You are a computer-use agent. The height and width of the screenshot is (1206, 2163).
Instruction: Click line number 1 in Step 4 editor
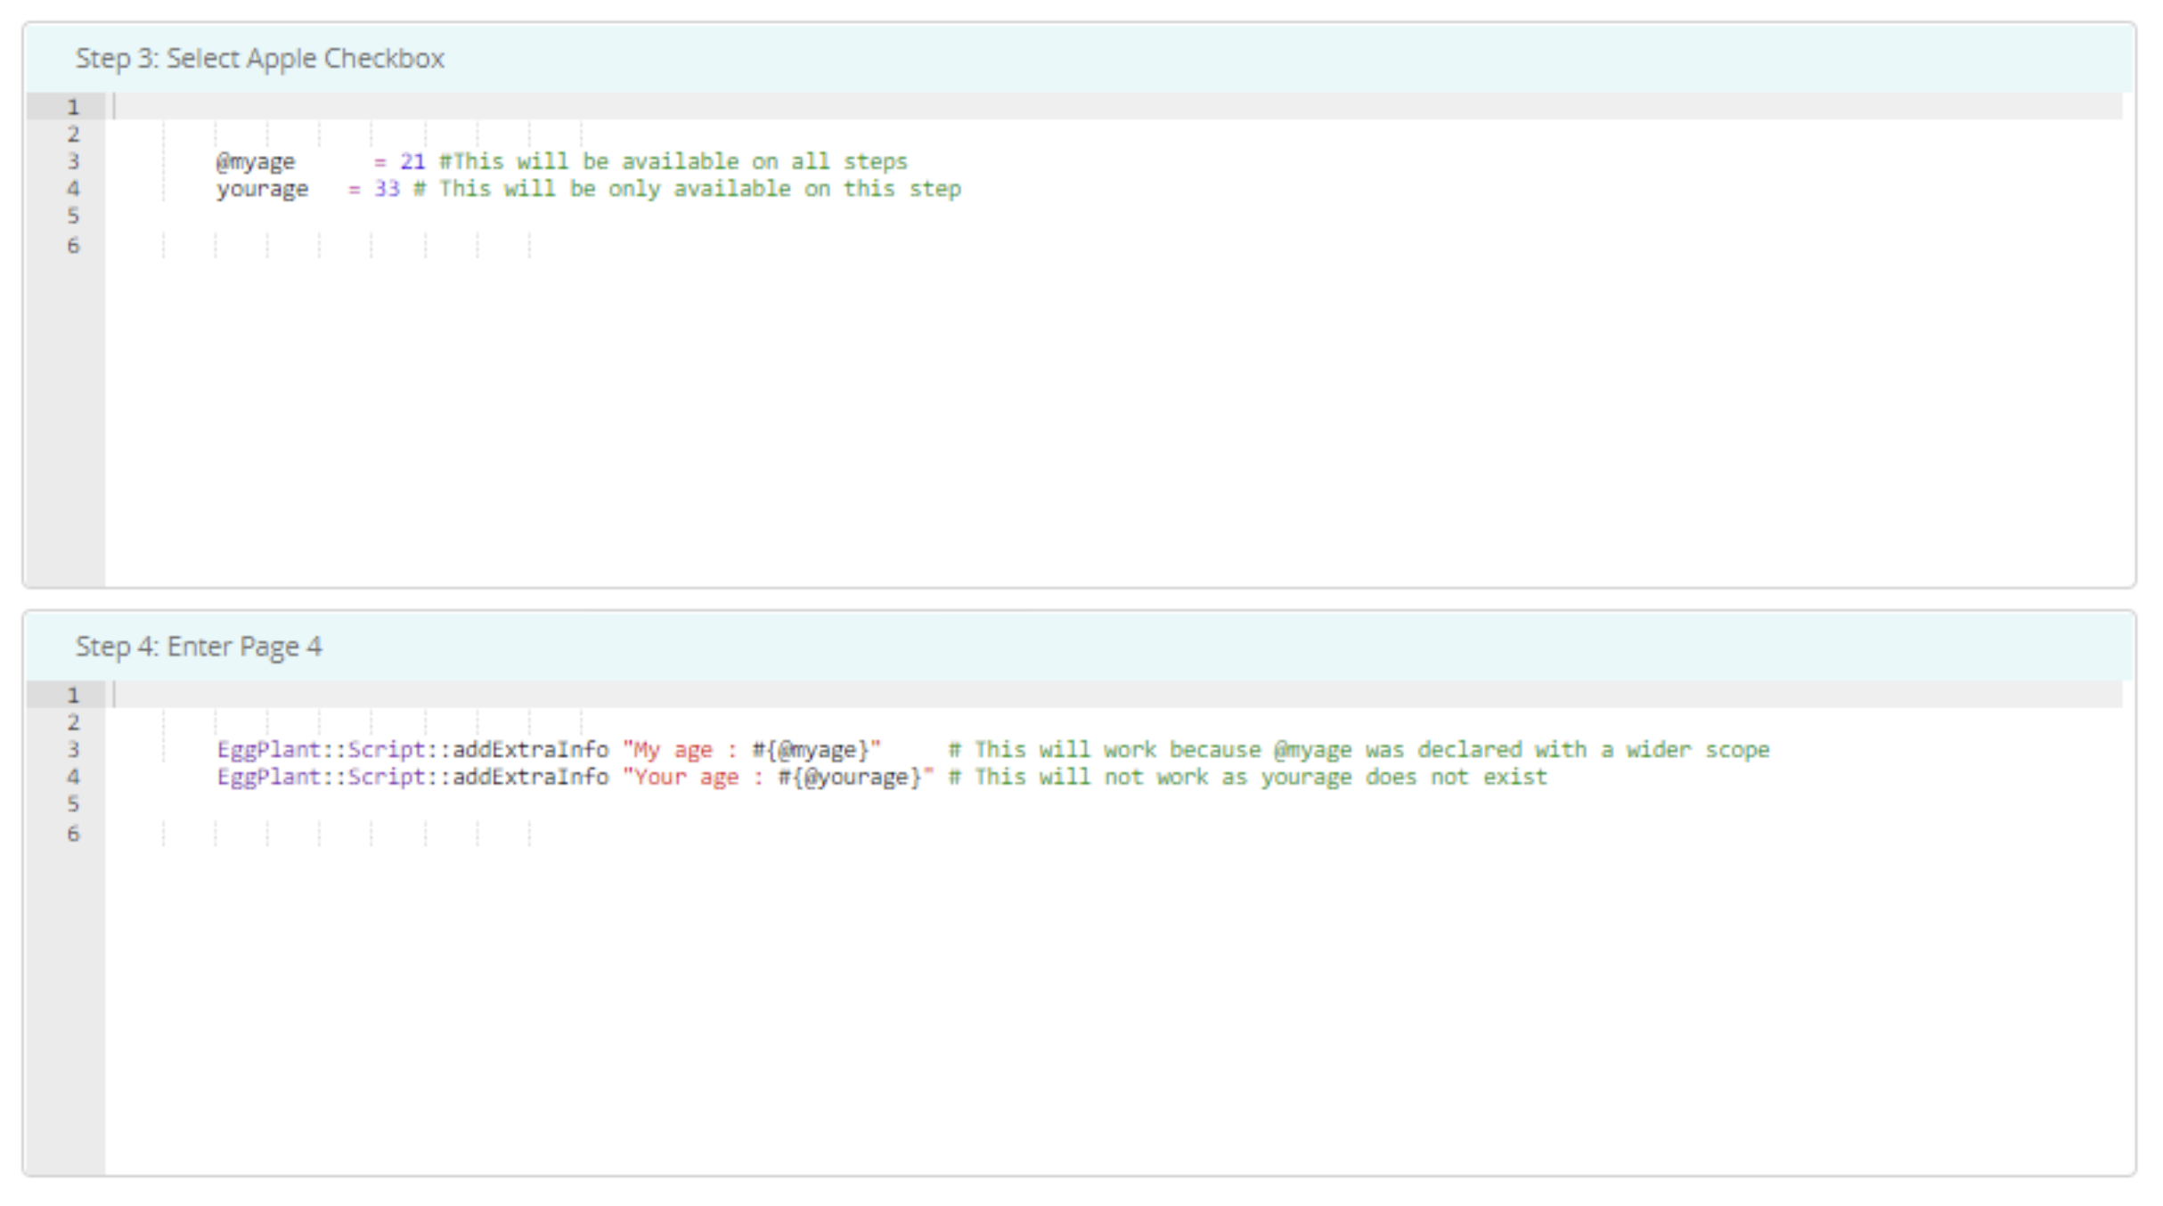click(73, 695)
